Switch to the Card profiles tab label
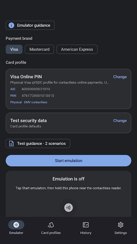137x244 pixels. click(51, 233)
